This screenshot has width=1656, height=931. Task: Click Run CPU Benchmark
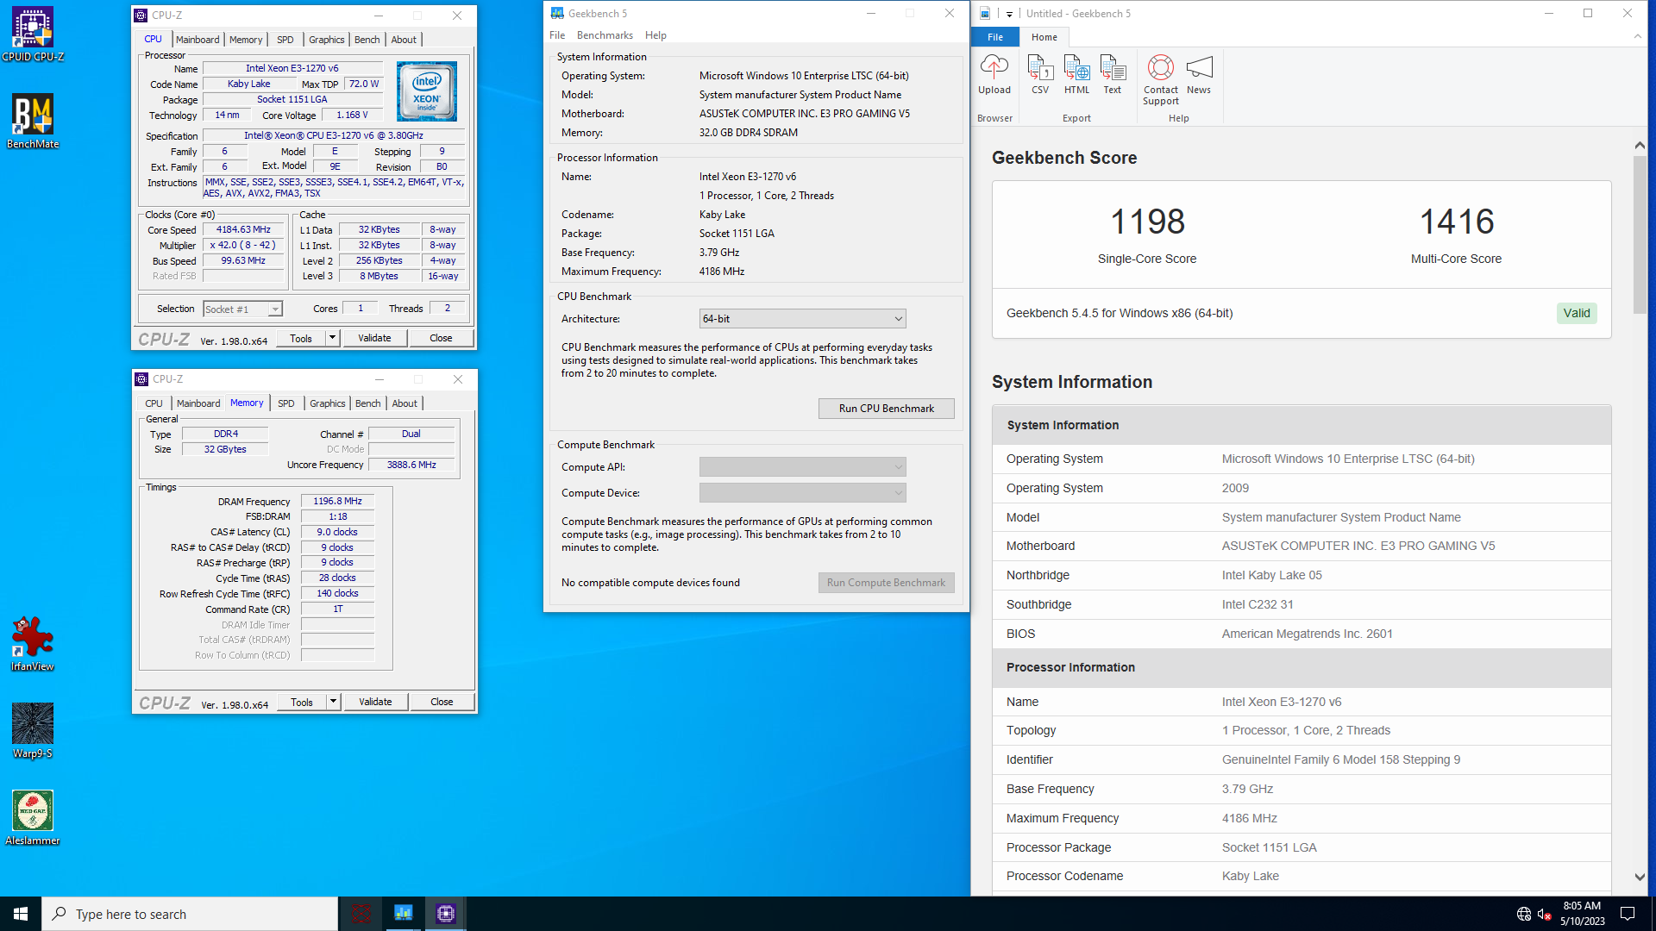pos(886,409)
